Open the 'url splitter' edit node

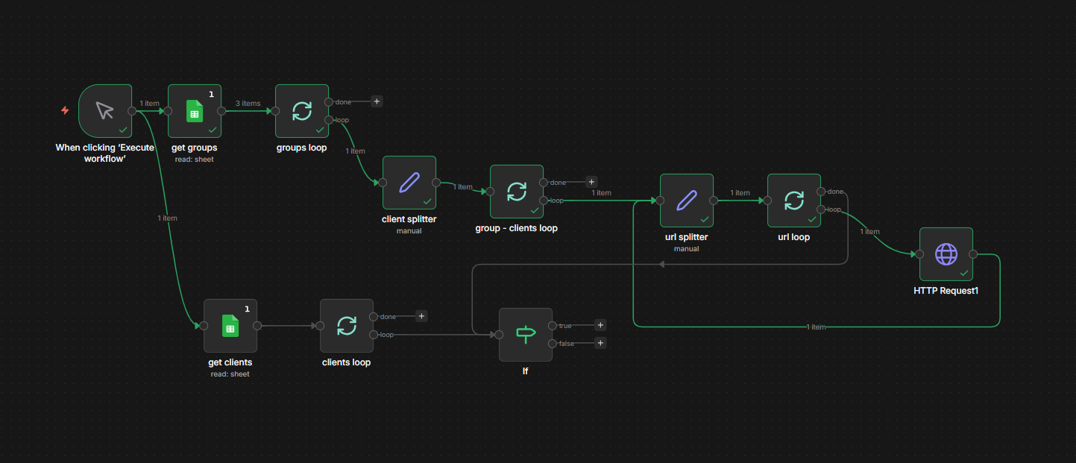[x=687, y=201]
